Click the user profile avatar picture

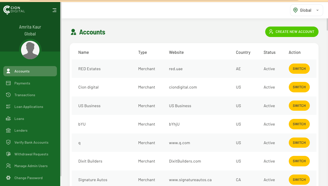(x=30, y=50)
